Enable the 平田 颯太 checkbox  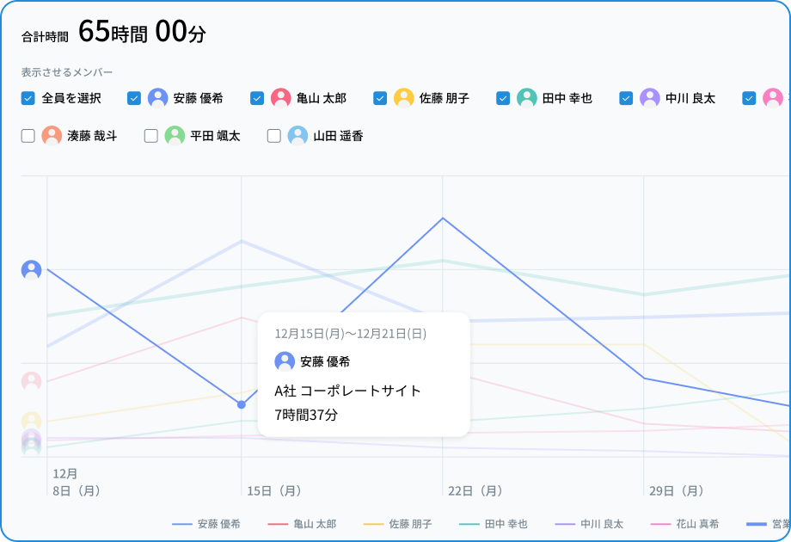[150, 136]
